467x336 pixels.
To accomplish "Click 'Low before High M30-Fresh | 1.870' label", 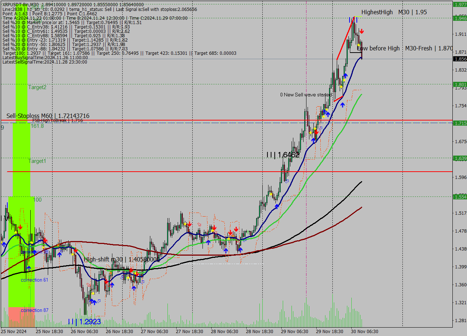I will 405,48.
